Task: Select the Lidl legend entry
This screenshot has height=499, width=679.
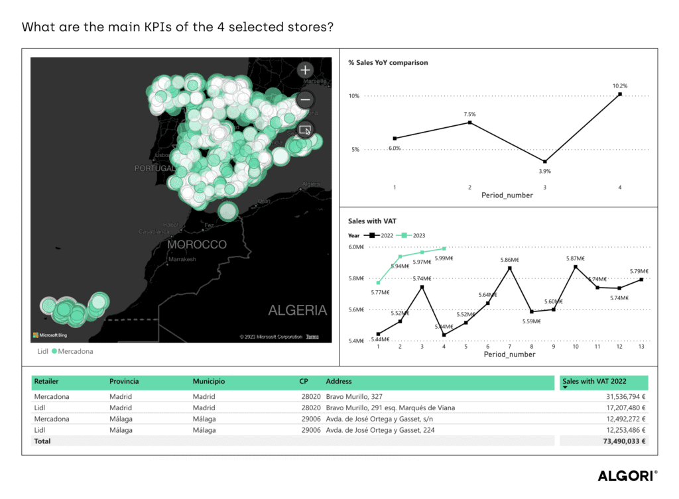Action: 42,351
